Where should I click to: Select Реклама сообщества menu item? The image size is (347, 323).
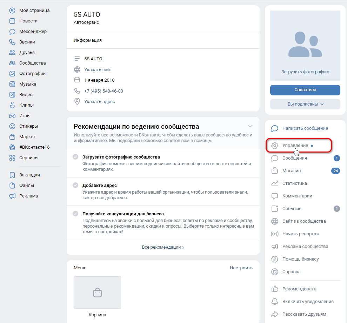tap(305, 247)
